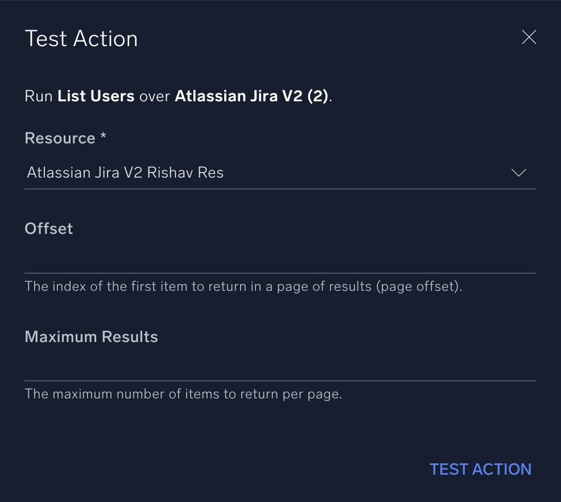The image size is (561, 502).
Task: Click the Offset label
Action: (48, 228)
